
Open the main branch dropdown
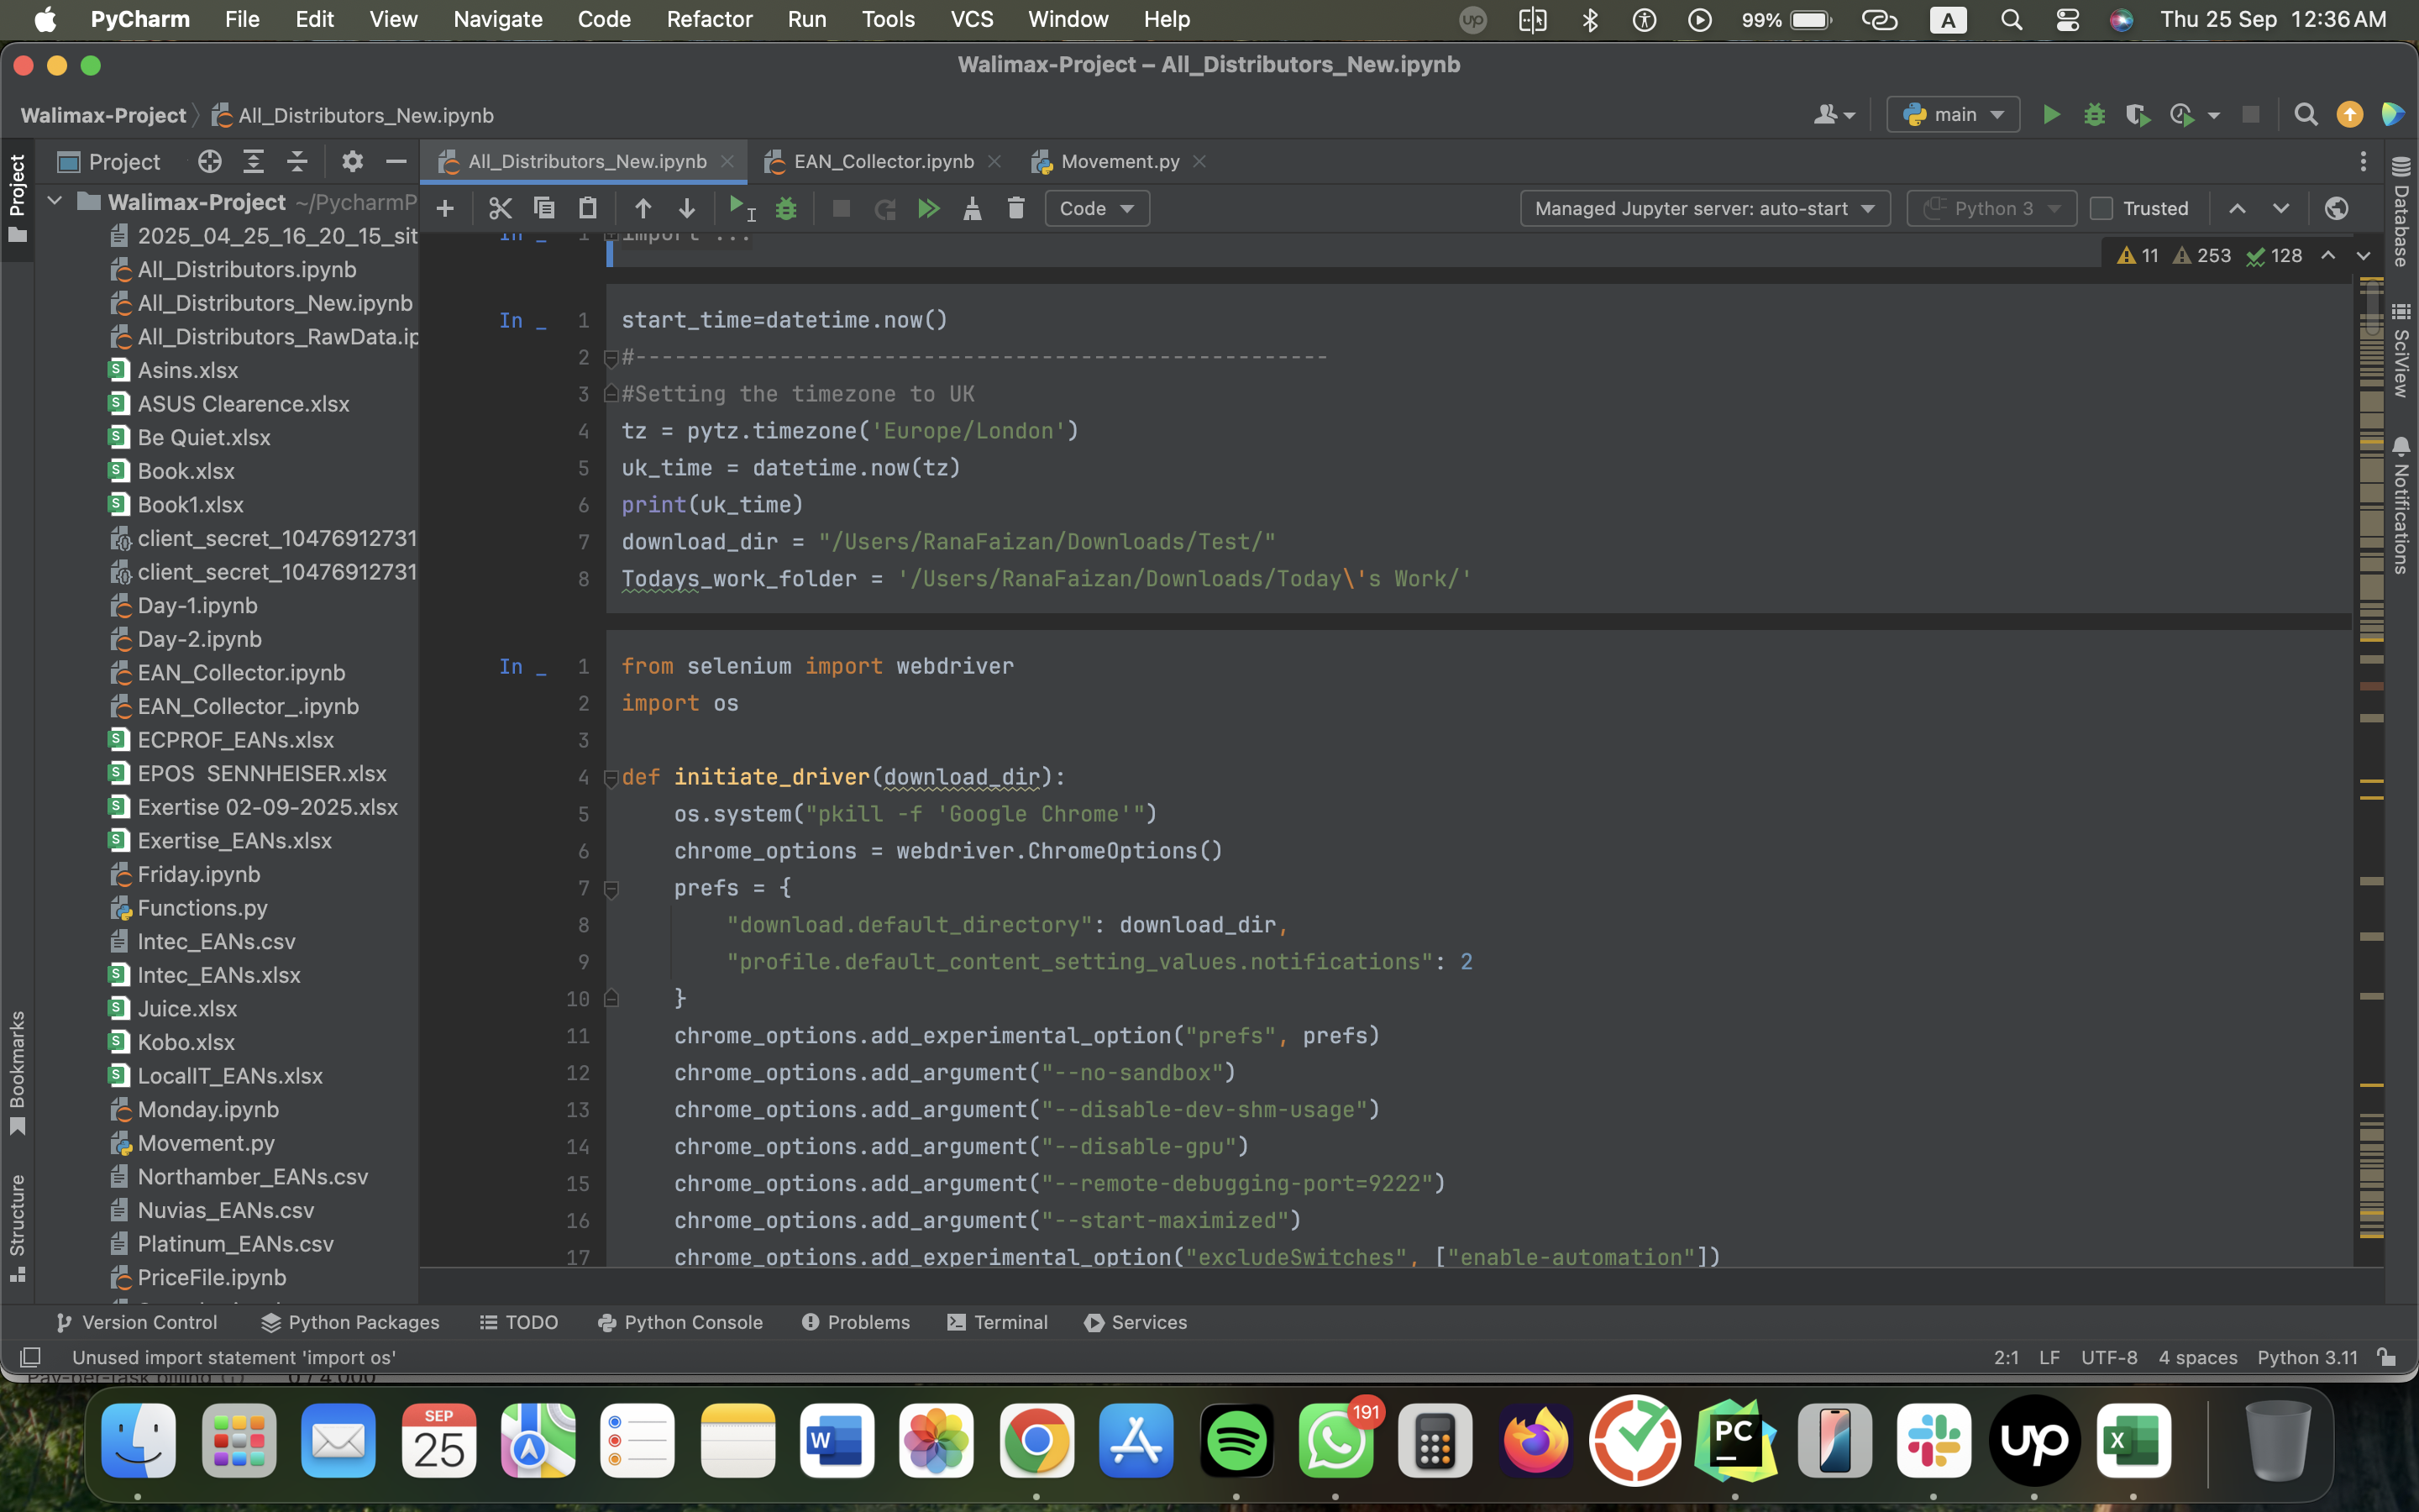coord(1950,114)
